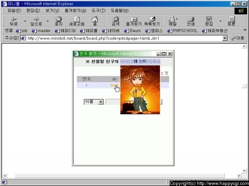This screenshot has height=186, width=249.
Task: Click the Back (뒤로) toolbar button
Action: pyautogui.click(x=14, y=21)
